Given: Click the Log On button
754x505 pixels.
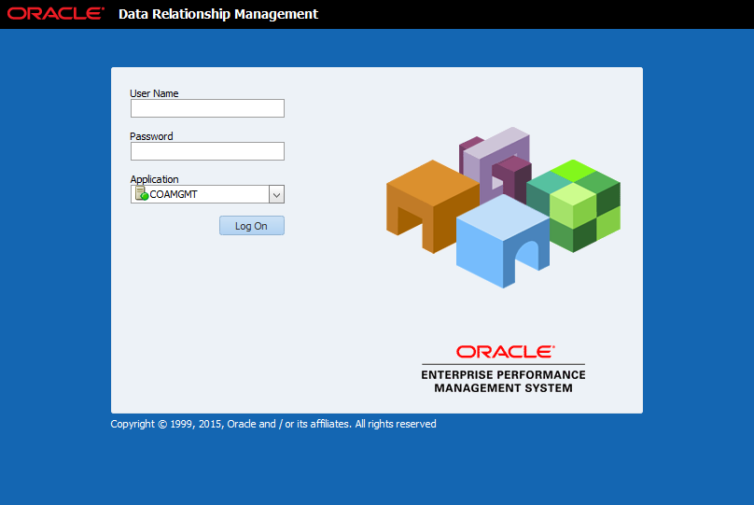Looking at the screenshot, I should point(252,226).
